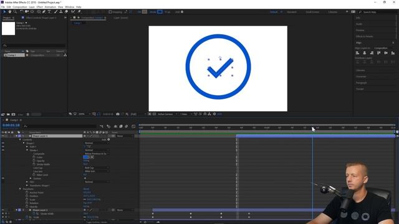The width and height of the screenshot is (399, 224).
Task: Open the Composition menu
Action: point(19,7)
